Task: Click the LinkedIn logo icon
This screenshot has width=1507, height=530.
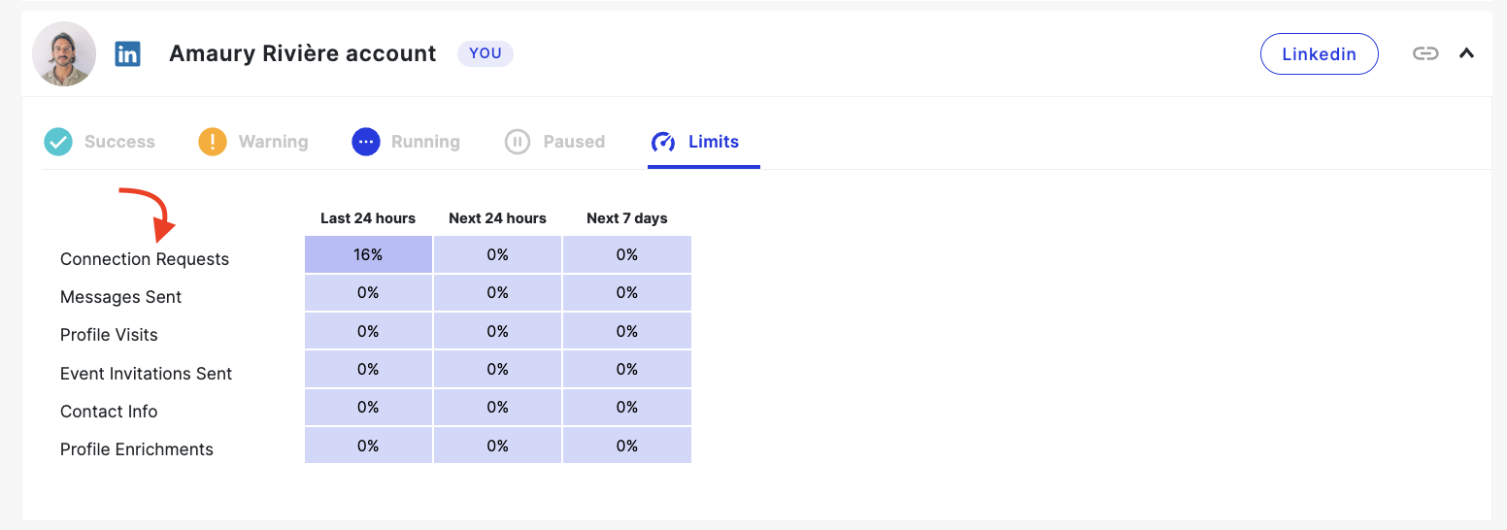Action: click(127, 53)
